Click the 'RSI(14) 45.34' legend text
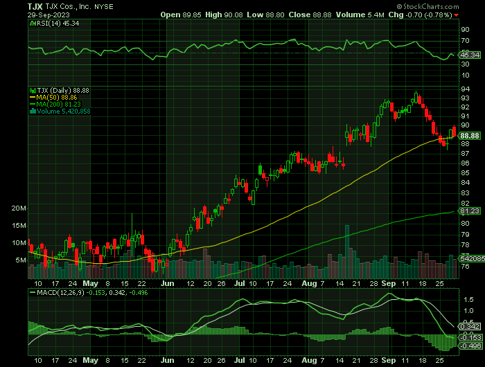The width and height of the screenshot is (485, 367). tap(58, 23)
